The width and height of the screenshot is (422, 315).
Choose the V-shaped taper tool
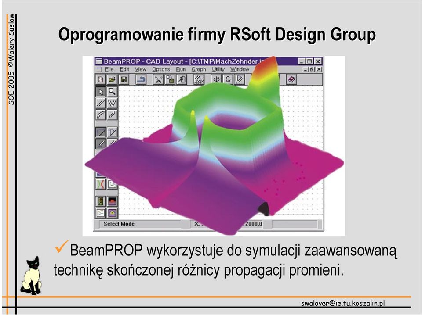[112, 103]
